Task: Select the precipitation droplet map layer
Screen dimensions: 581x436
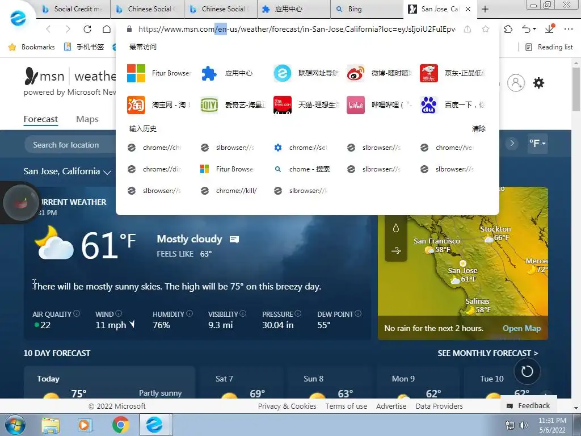Action: pos(395,228)
